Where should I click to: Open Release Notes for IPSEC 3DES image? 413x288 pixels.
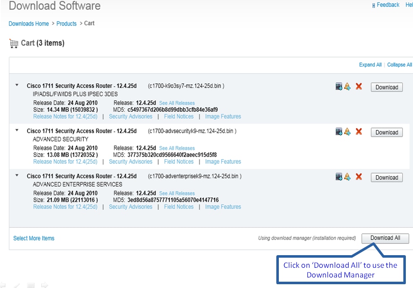pos(65,117)
